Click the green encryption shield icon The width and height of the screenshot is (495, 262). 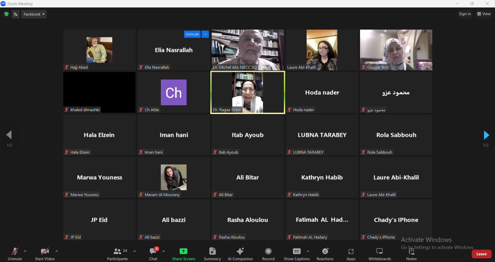[x=6, y=14]
